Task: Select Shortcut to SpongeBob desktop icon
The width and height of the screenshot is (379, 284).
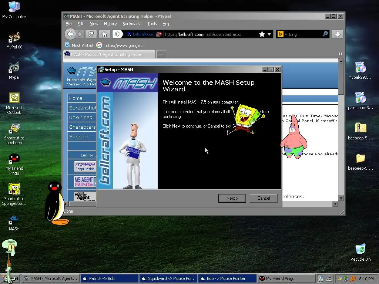Action: pos(14,195)
